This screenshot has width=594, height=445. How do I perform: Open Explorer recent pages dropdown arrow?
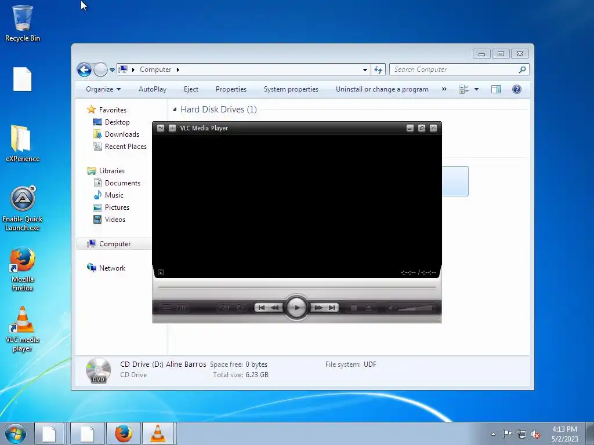[x=112, y=70]
